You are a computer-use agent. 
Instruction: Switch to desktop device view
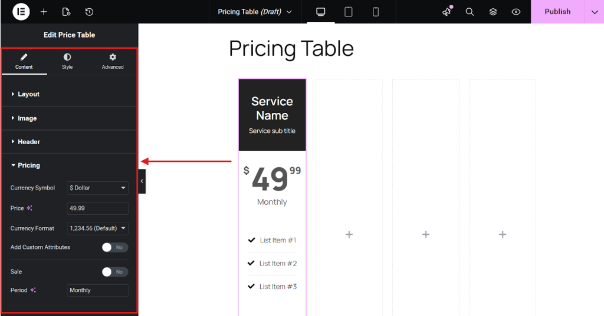[321, 12]
